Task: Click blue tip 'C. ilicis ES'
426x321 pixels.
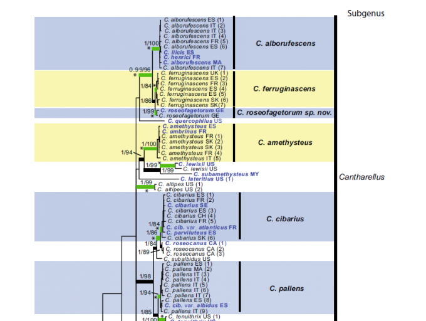Action: [179, 52]
